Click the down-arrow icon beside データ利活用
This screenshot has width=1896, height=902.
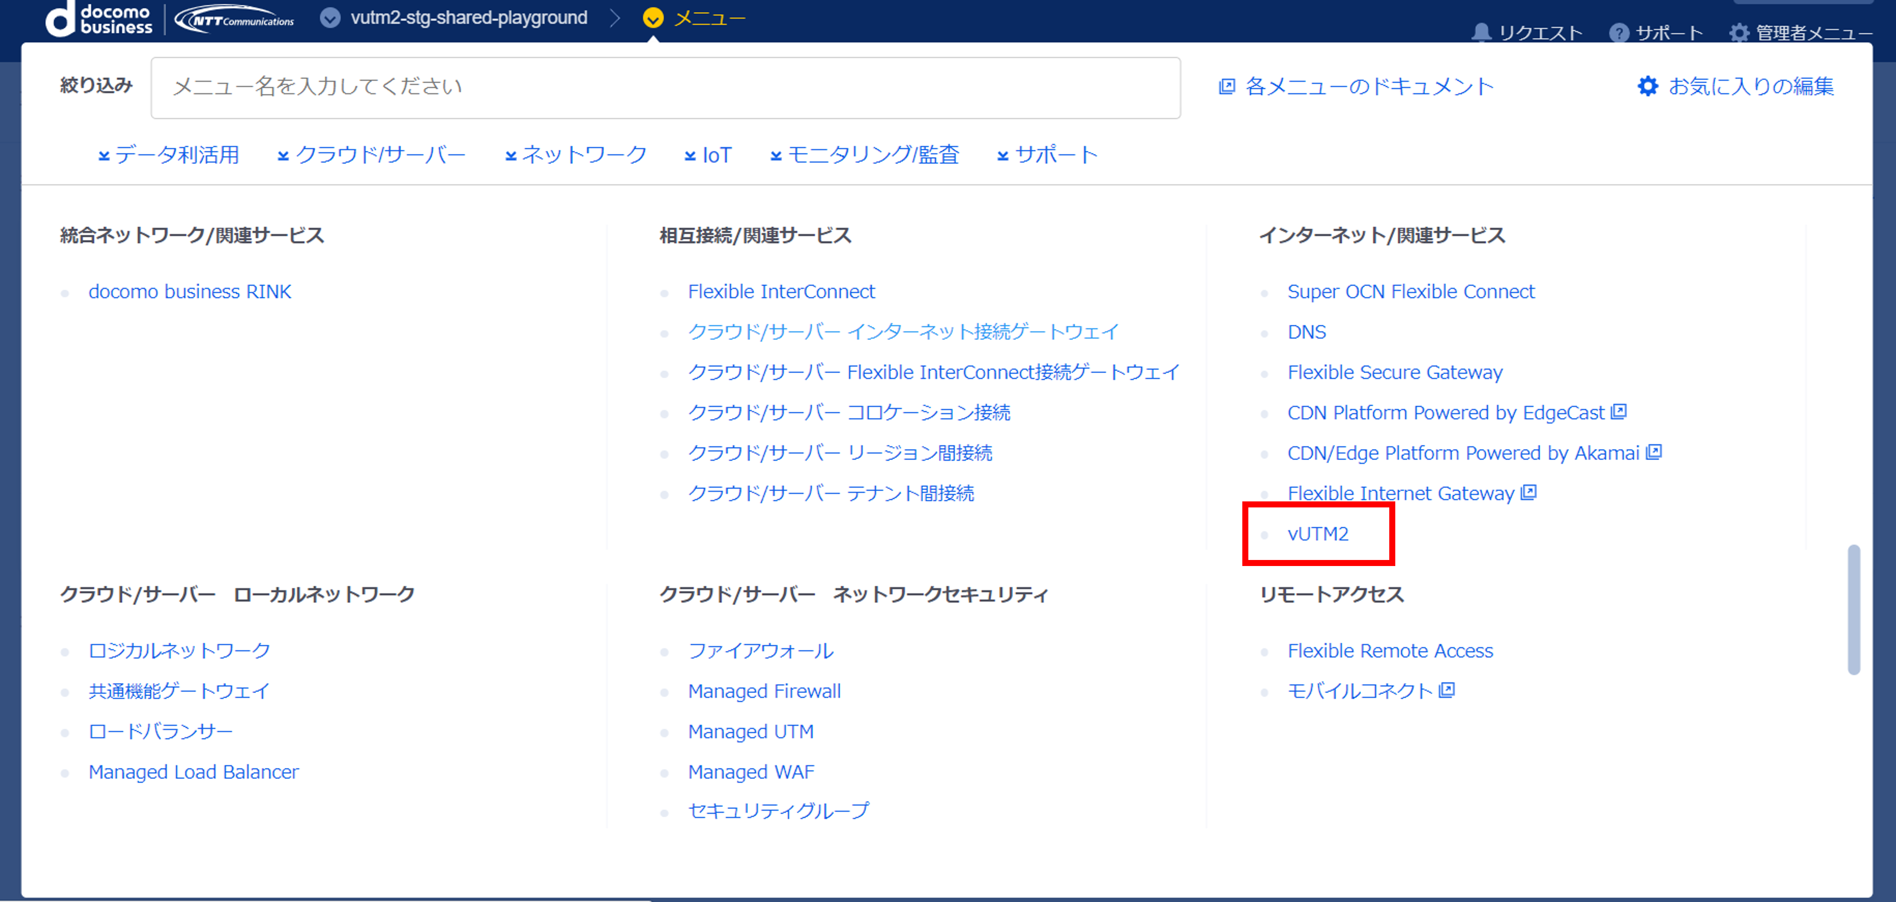[x=104, y=156]
